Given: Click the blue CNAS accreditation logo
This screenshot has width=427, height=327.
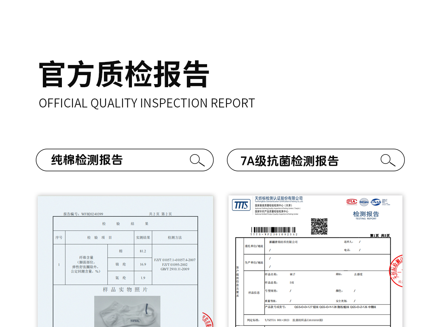Looking at the screenshot, I should coord(376,202).
